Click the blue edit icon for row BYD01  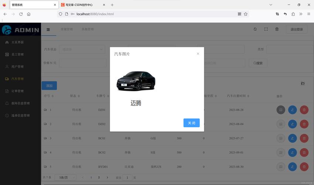(293, 167)
